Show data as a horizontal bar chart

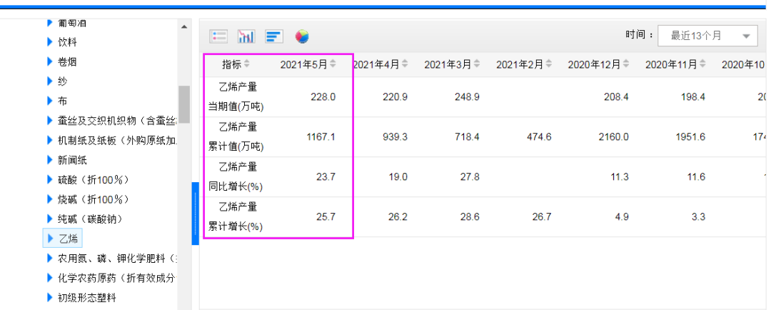tap(274, 36)
